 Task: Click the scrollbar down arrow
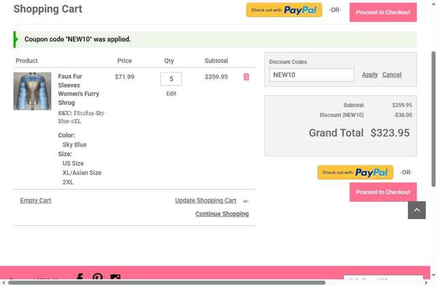click(434, 275)
